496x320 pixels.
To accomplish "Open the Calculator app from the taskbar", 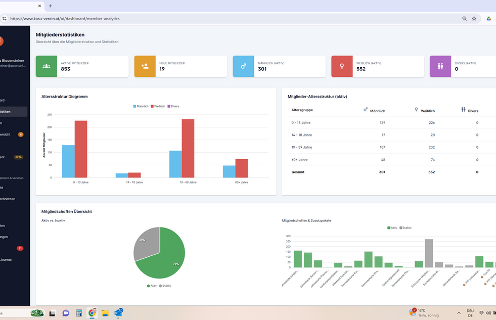I will (79, 313).
